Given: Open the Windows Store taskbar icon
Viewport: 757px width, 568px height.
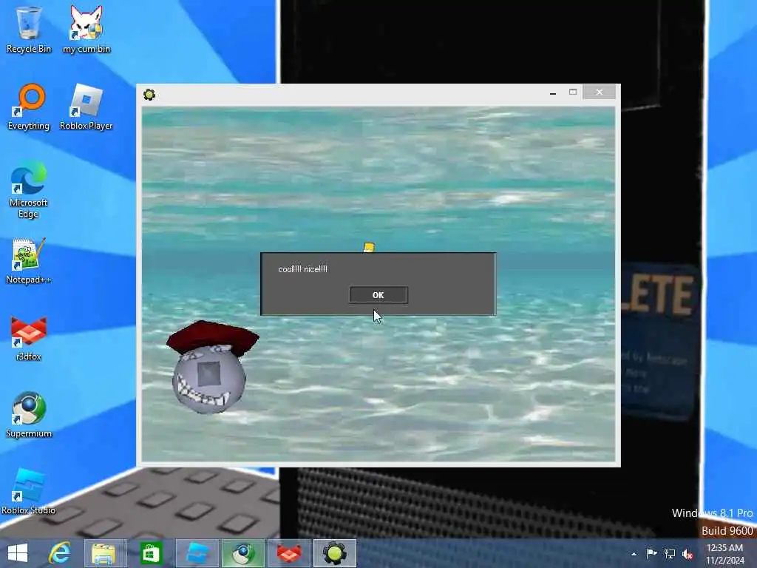Looking at the screenshot, I should [x=151, y=553].
